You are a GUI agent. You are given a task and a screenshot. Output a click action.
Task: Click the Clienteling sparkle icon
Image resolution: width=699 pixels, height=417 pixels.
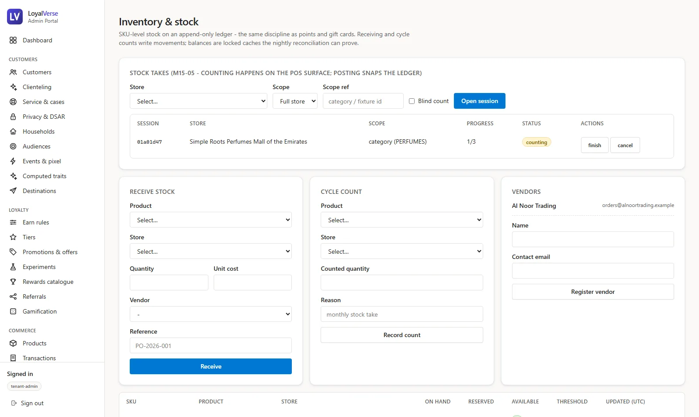(13, 87)
